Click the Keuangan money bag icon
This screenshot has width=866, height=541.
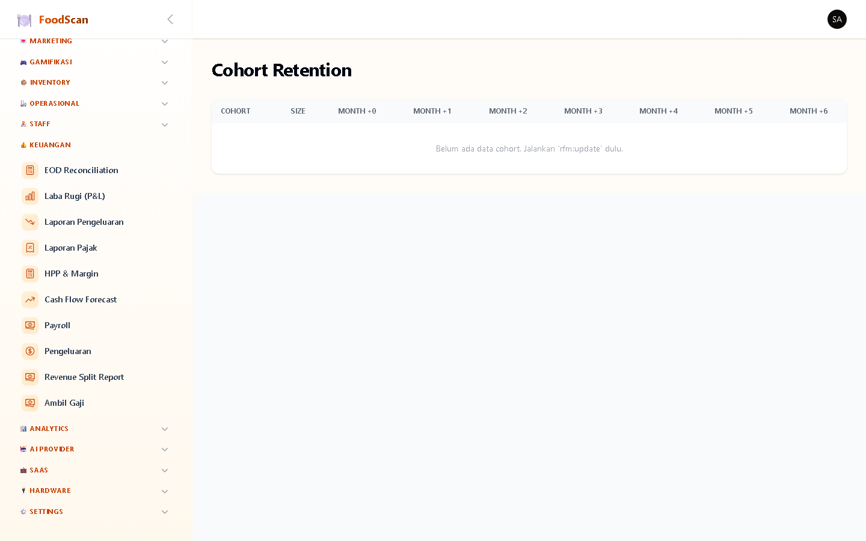click(23, 145)
